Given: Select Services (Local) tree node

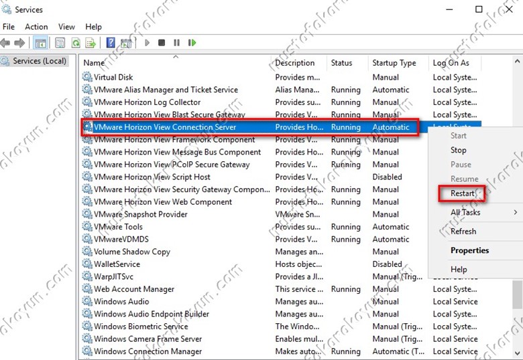Looking at the screenshot, I should tap(34, 61).
